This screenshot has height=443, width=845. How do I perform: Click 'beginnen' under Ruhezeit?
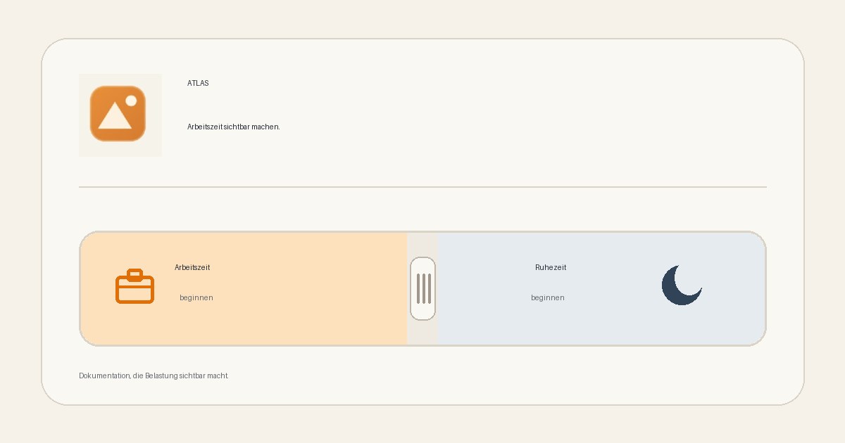pyautogui.click(x=548, y=297)
